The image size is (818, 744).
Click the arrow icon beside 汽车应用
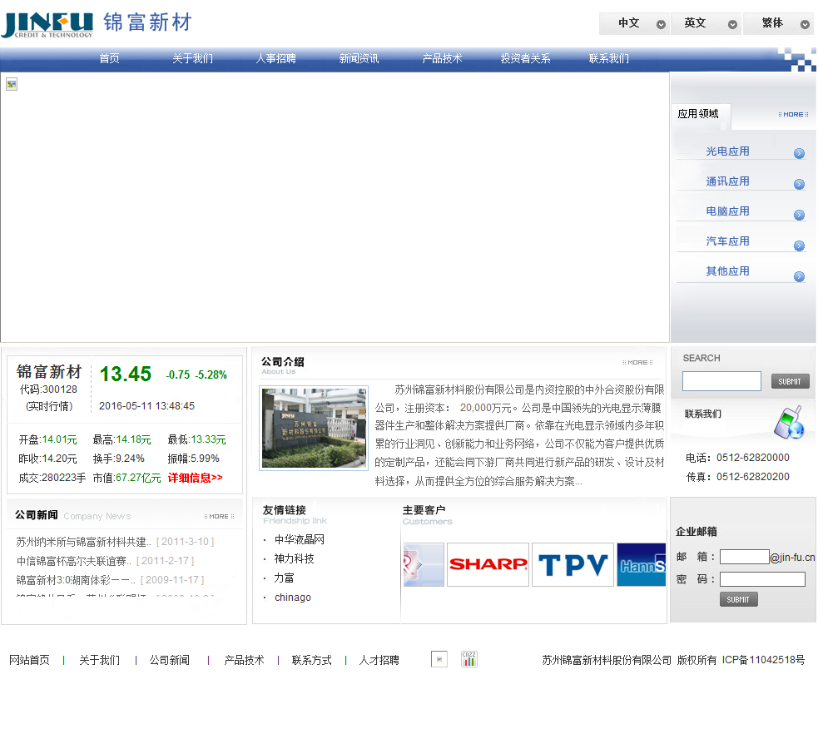(x=799, y=246)
